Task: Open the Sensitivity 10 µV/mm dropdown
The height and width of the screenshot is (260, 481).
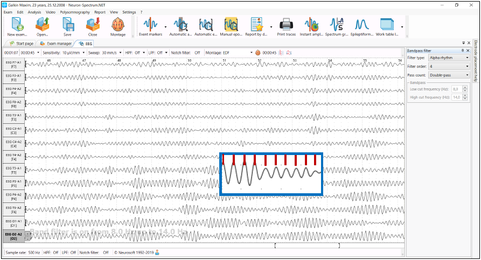Action: click(83, 53)
